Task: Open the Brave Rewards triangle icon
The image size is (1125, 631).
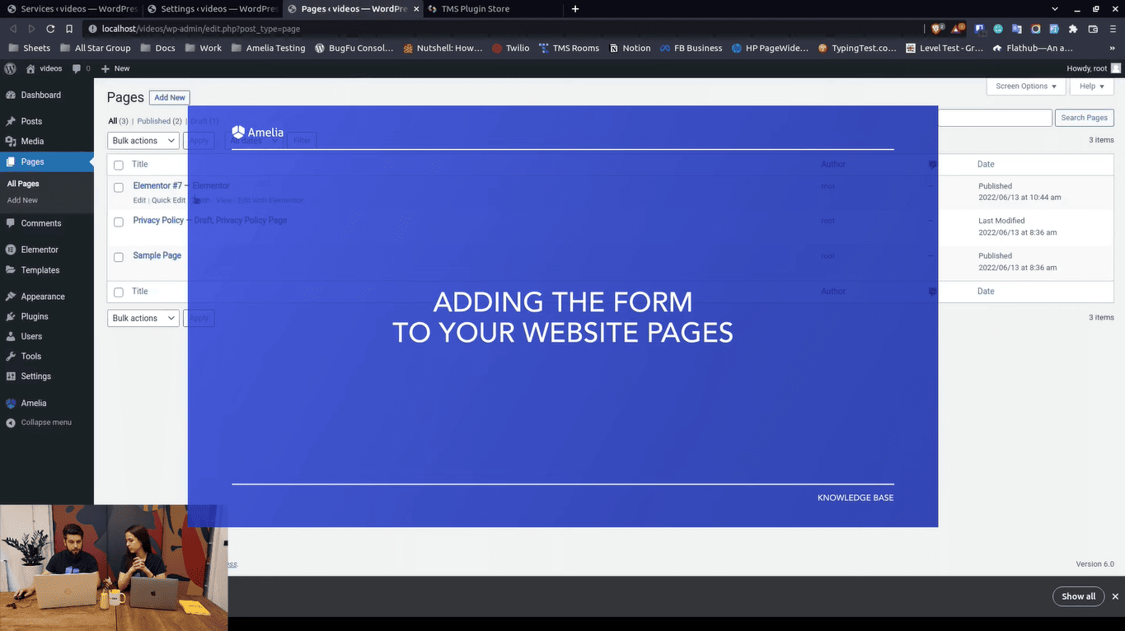Action: (958, 29)
